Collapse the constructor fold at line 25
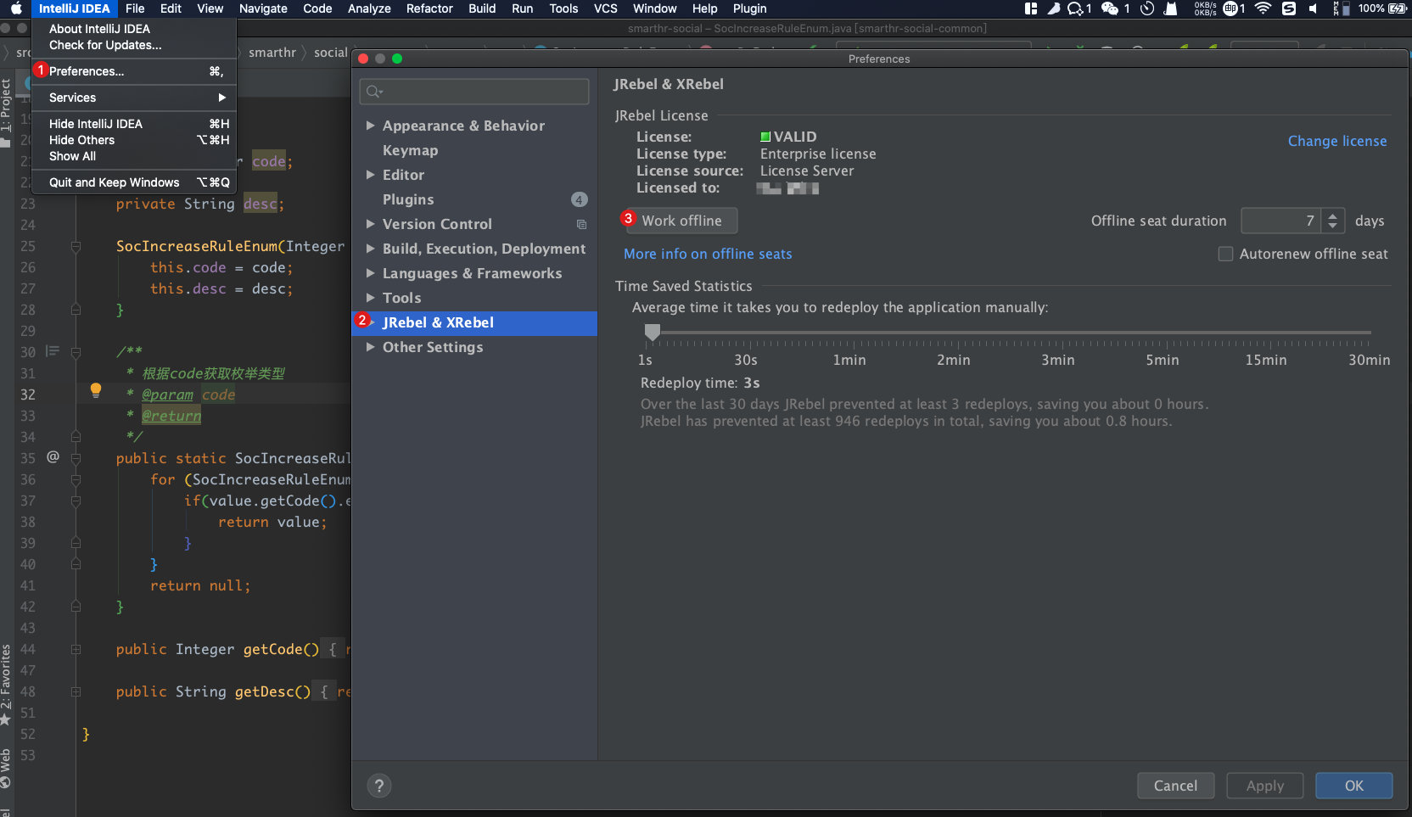Image resolution: width=1412 pixels, height=817 pixels. tap(76, 246)
